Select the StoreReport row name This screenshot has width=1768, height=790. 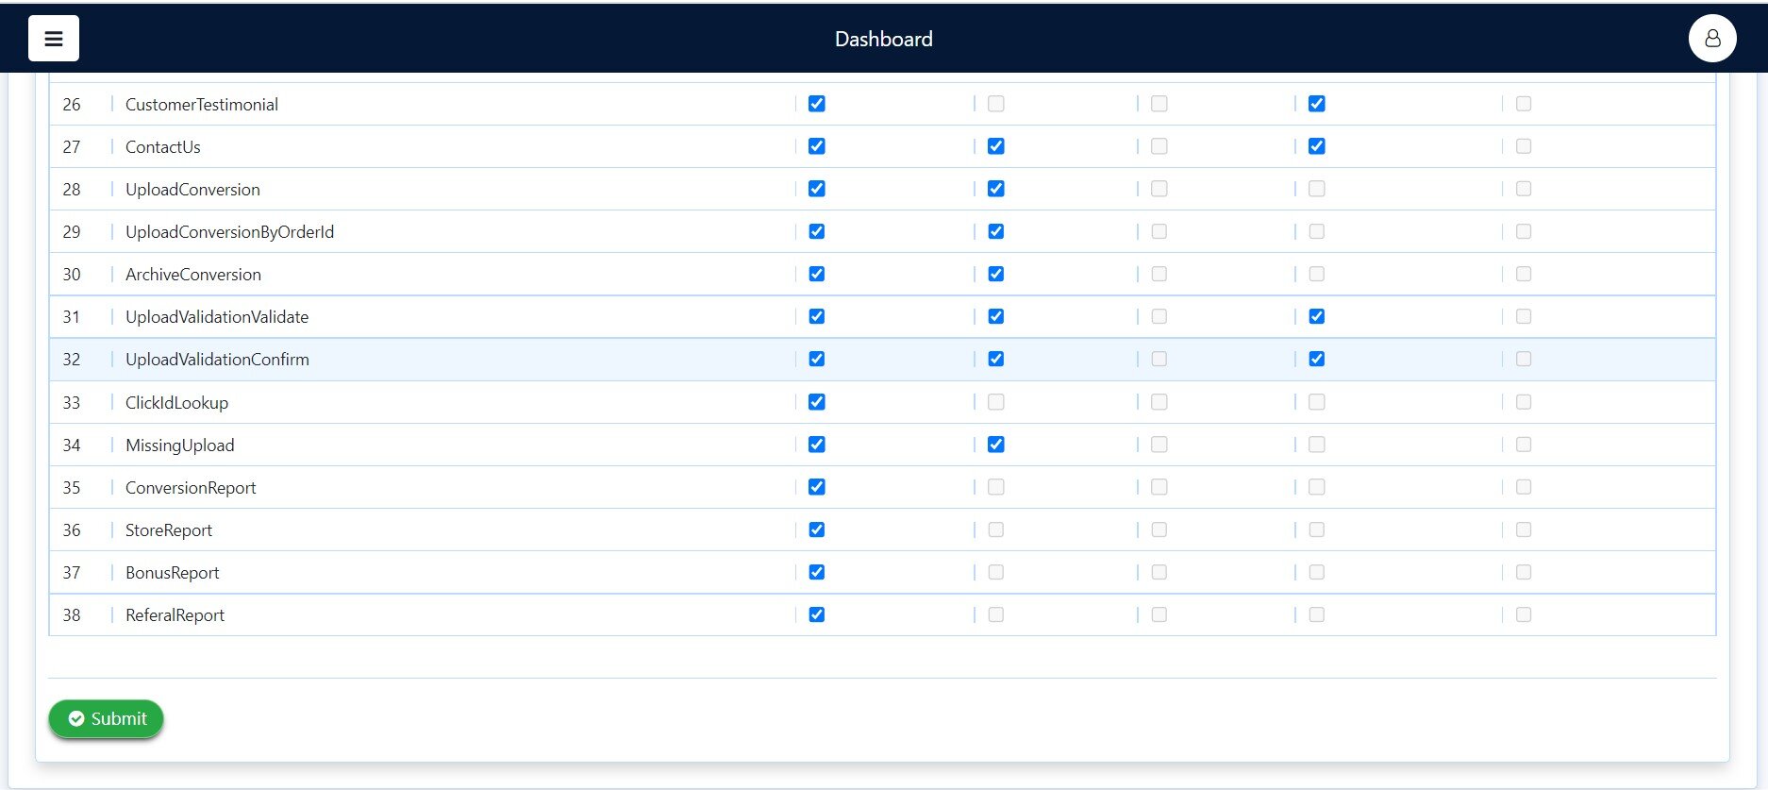point(169,530)
